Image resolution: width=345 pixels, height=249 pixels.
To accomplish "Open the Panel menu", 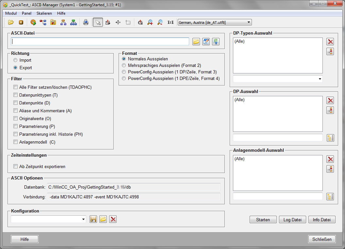I will point(26,13).
